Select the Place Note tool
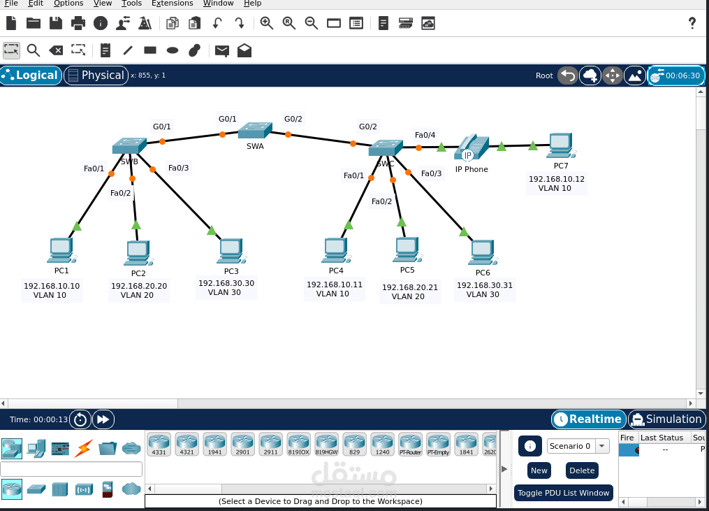 pos(105,50)
